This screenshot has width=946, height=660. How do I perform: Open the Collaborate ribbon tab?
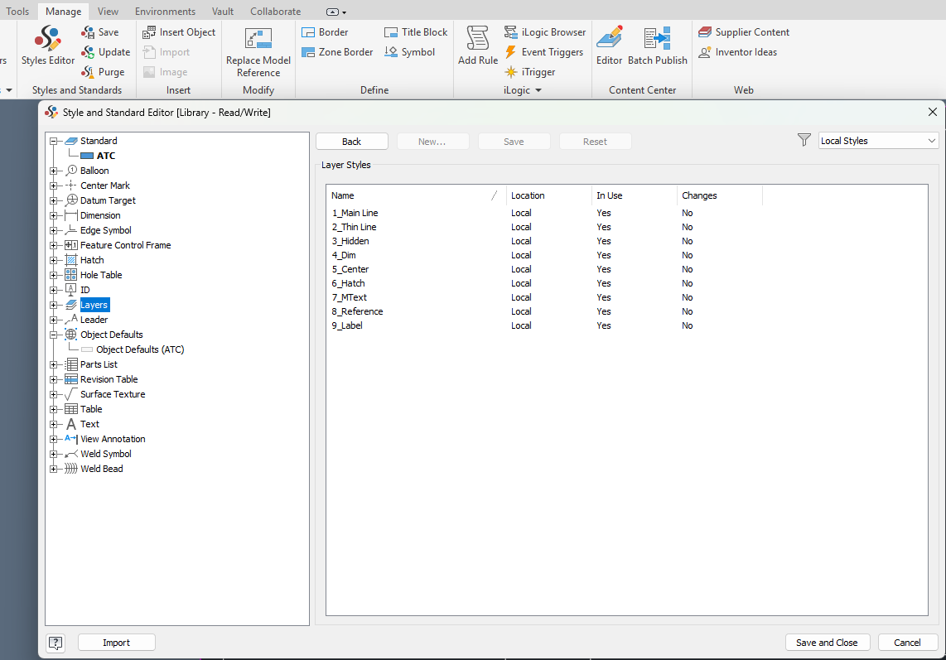coord(276,12)
